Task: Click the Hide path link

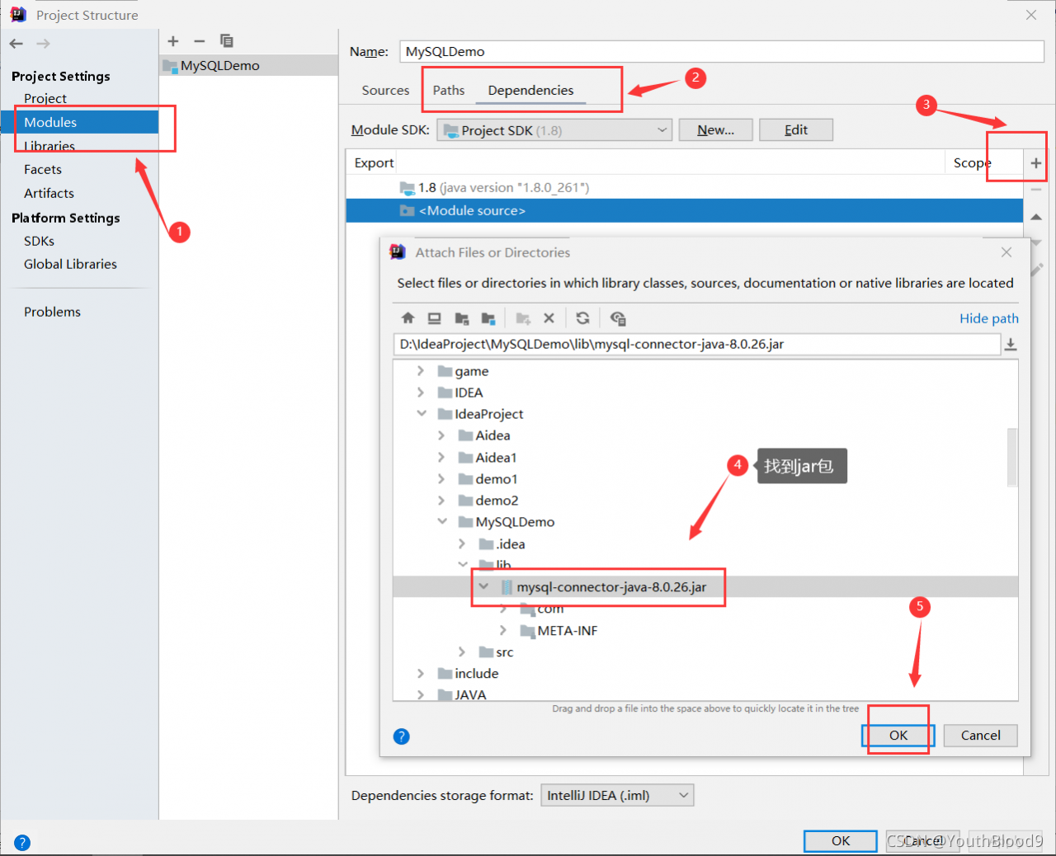Action: (989, 318)
